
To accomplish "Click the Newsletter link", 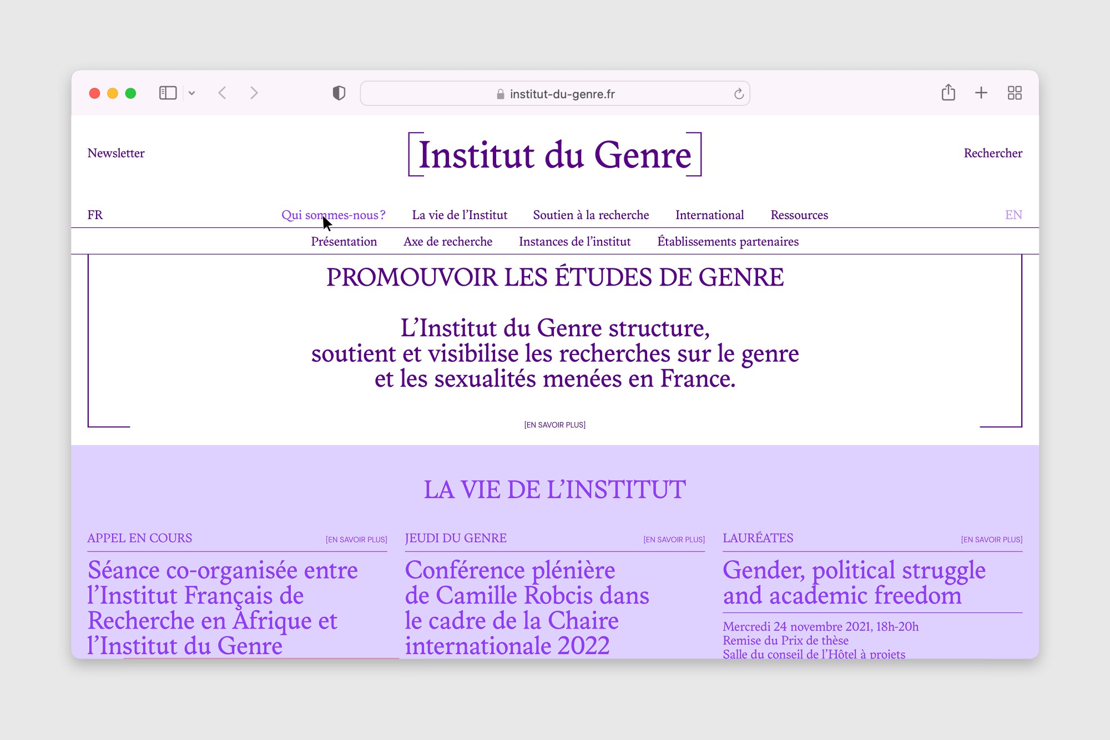I will point(116,153).
